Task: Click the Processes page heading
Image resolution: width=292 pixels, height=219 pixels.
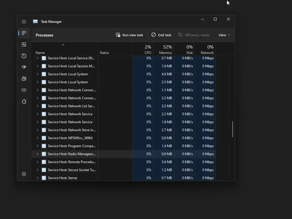Action: (44, 35)
